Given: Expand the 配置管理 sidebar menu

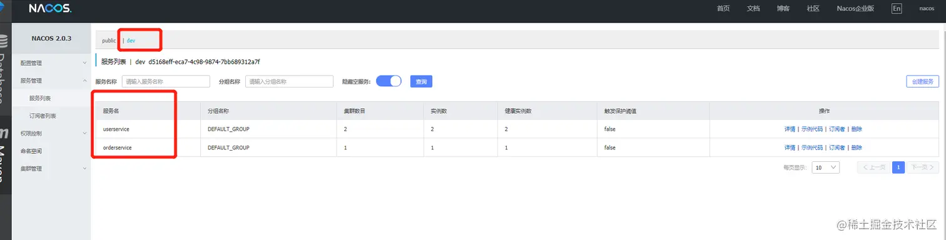Looking at the screenshot, I should click(x=51, y=63).
